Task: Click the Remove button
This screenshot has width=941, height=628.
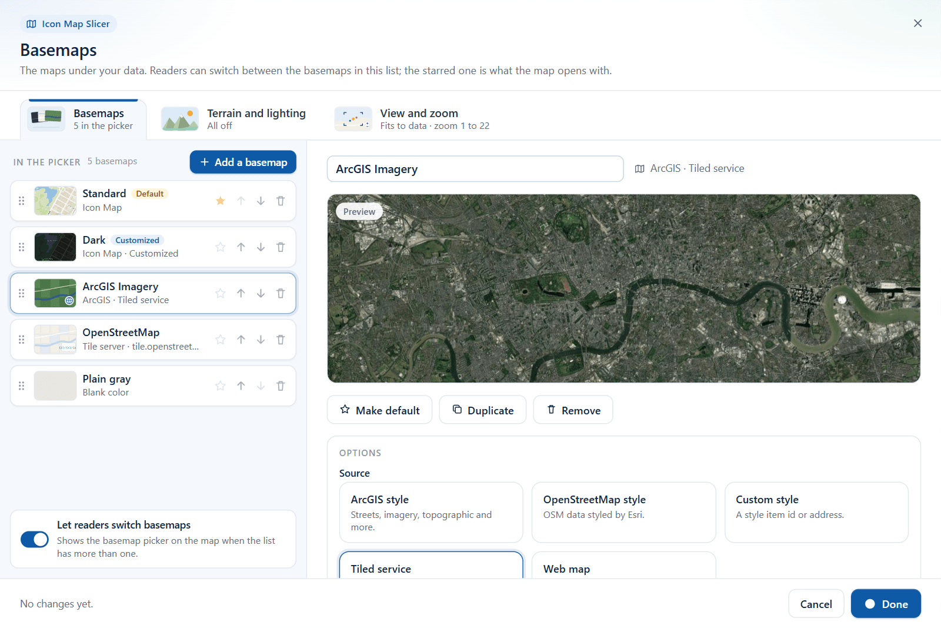Action: [573, 410]
